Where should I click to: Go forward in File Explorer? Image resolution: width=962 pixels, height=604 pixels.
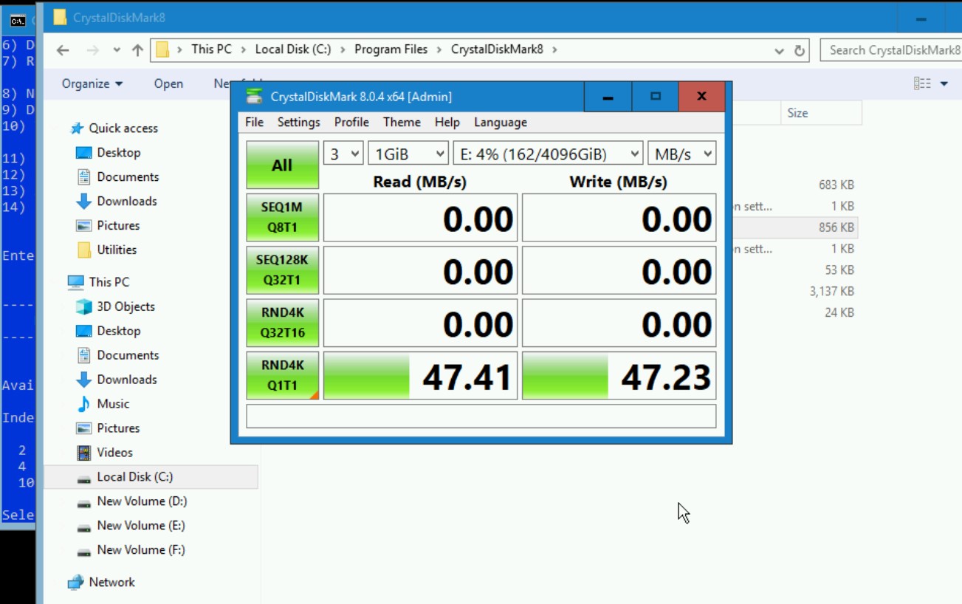click(92, 50)
